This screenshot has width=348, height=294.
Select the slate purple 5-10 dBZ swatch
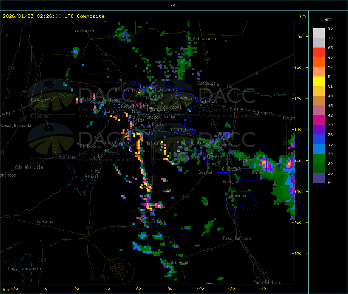point(319,178)
